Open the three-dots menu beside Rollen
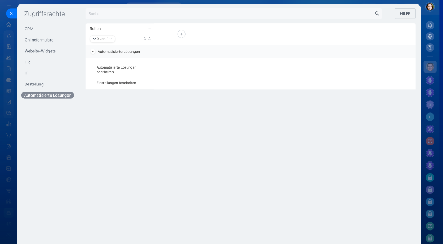This screenshot has width=443, height=244. coord(150,28)
